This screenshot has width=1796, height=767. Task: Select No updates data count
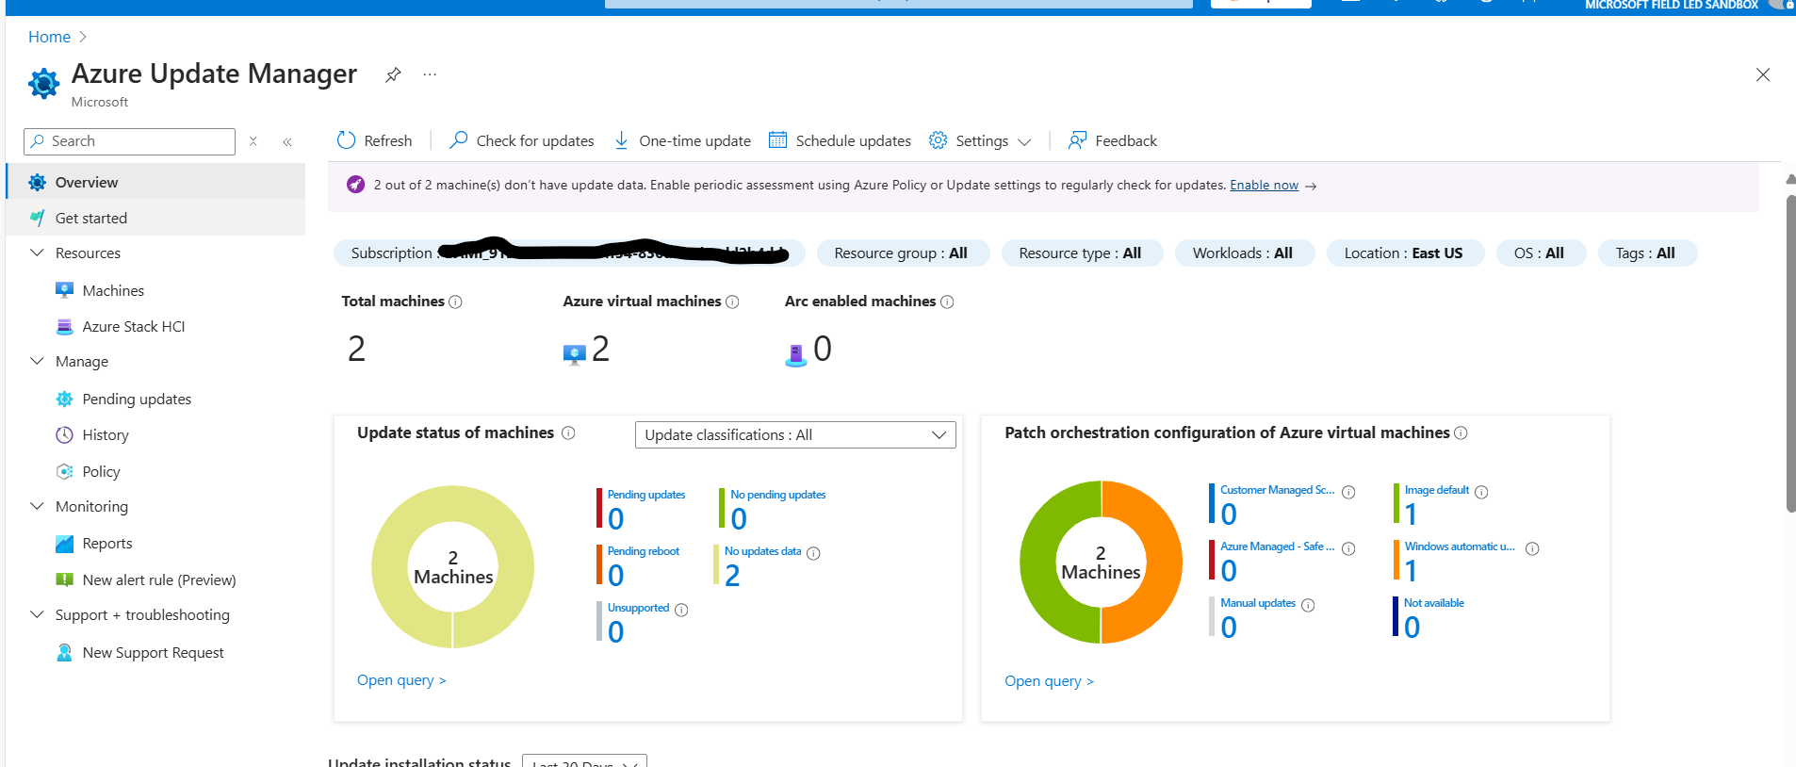coord(732,576)
